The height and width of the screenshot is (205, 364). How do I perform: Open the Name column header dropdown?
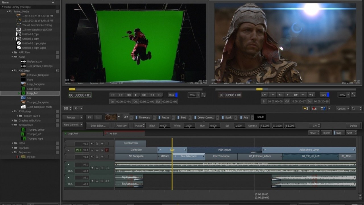[x=53, y=2]
